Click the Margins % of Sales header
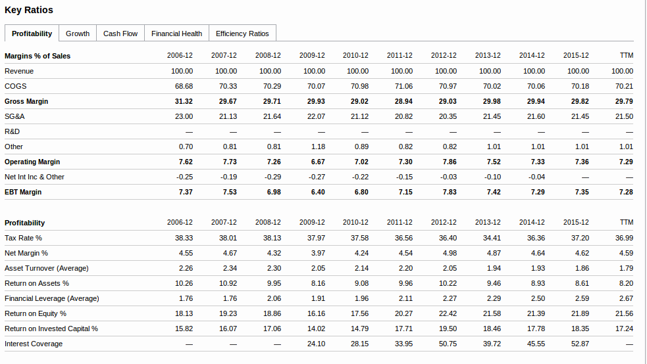647x364 pixels. tap(38, 56)
